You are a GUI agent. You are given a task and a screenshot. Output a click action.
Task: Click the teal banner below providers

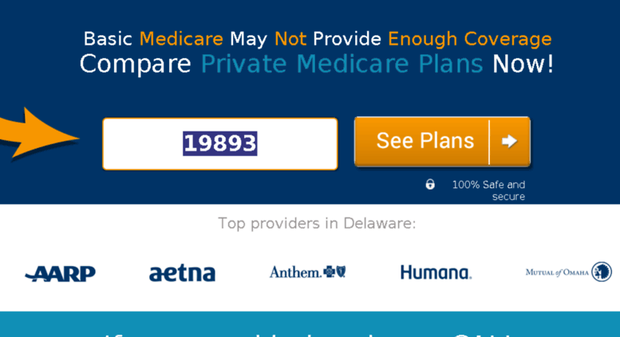tap(310, 324)
